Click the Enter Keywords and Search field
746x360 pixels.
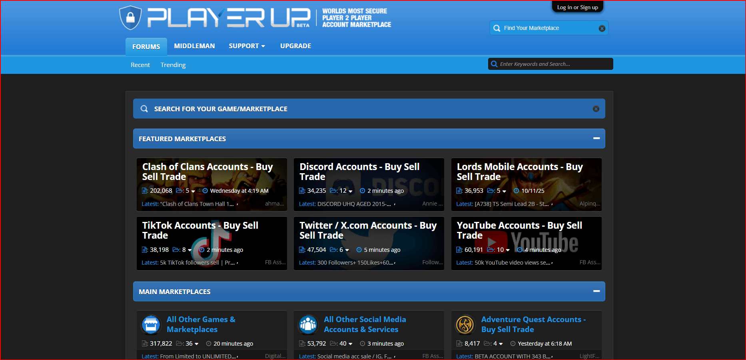[x=554, y=64]
